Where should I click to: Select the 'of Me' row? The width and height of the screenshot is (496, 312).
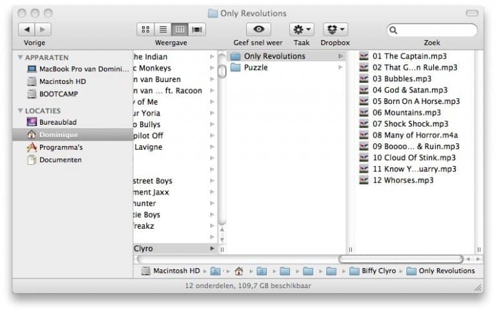tap(175, 102)
